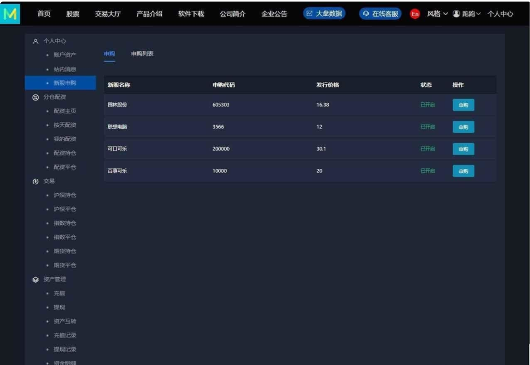
Task: Open 沪深平仓 in sidebar
Action: [x=65, y=209]
